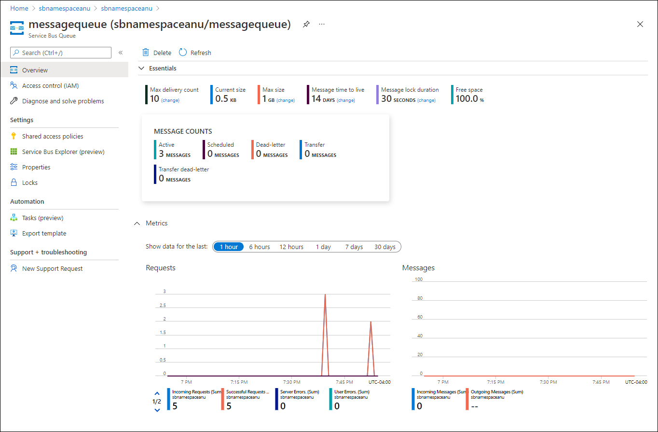Collapse the Essentials section
The width and height of the screenshot is (658, 432).
click(141, 68)
